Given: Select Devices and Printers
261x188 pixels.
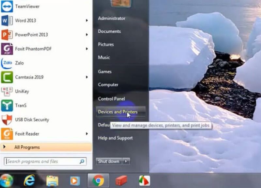Looking at the screenshot, I should [117, 112].
